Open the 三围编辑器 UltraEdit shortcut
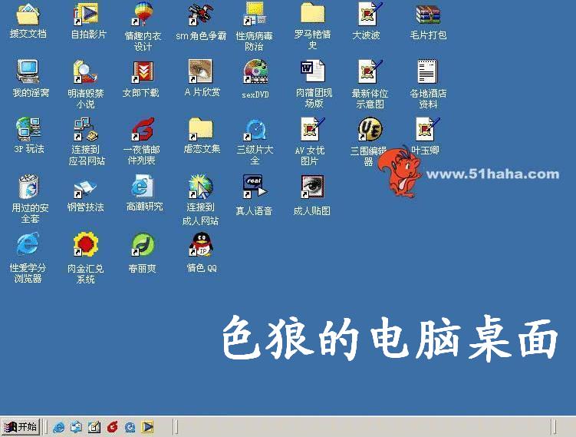576x437 pixels. 371,130
